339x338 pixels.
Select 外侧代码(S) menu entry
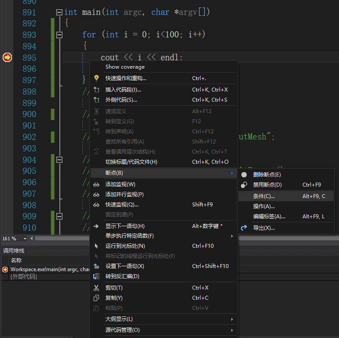(x=164, y=100)
